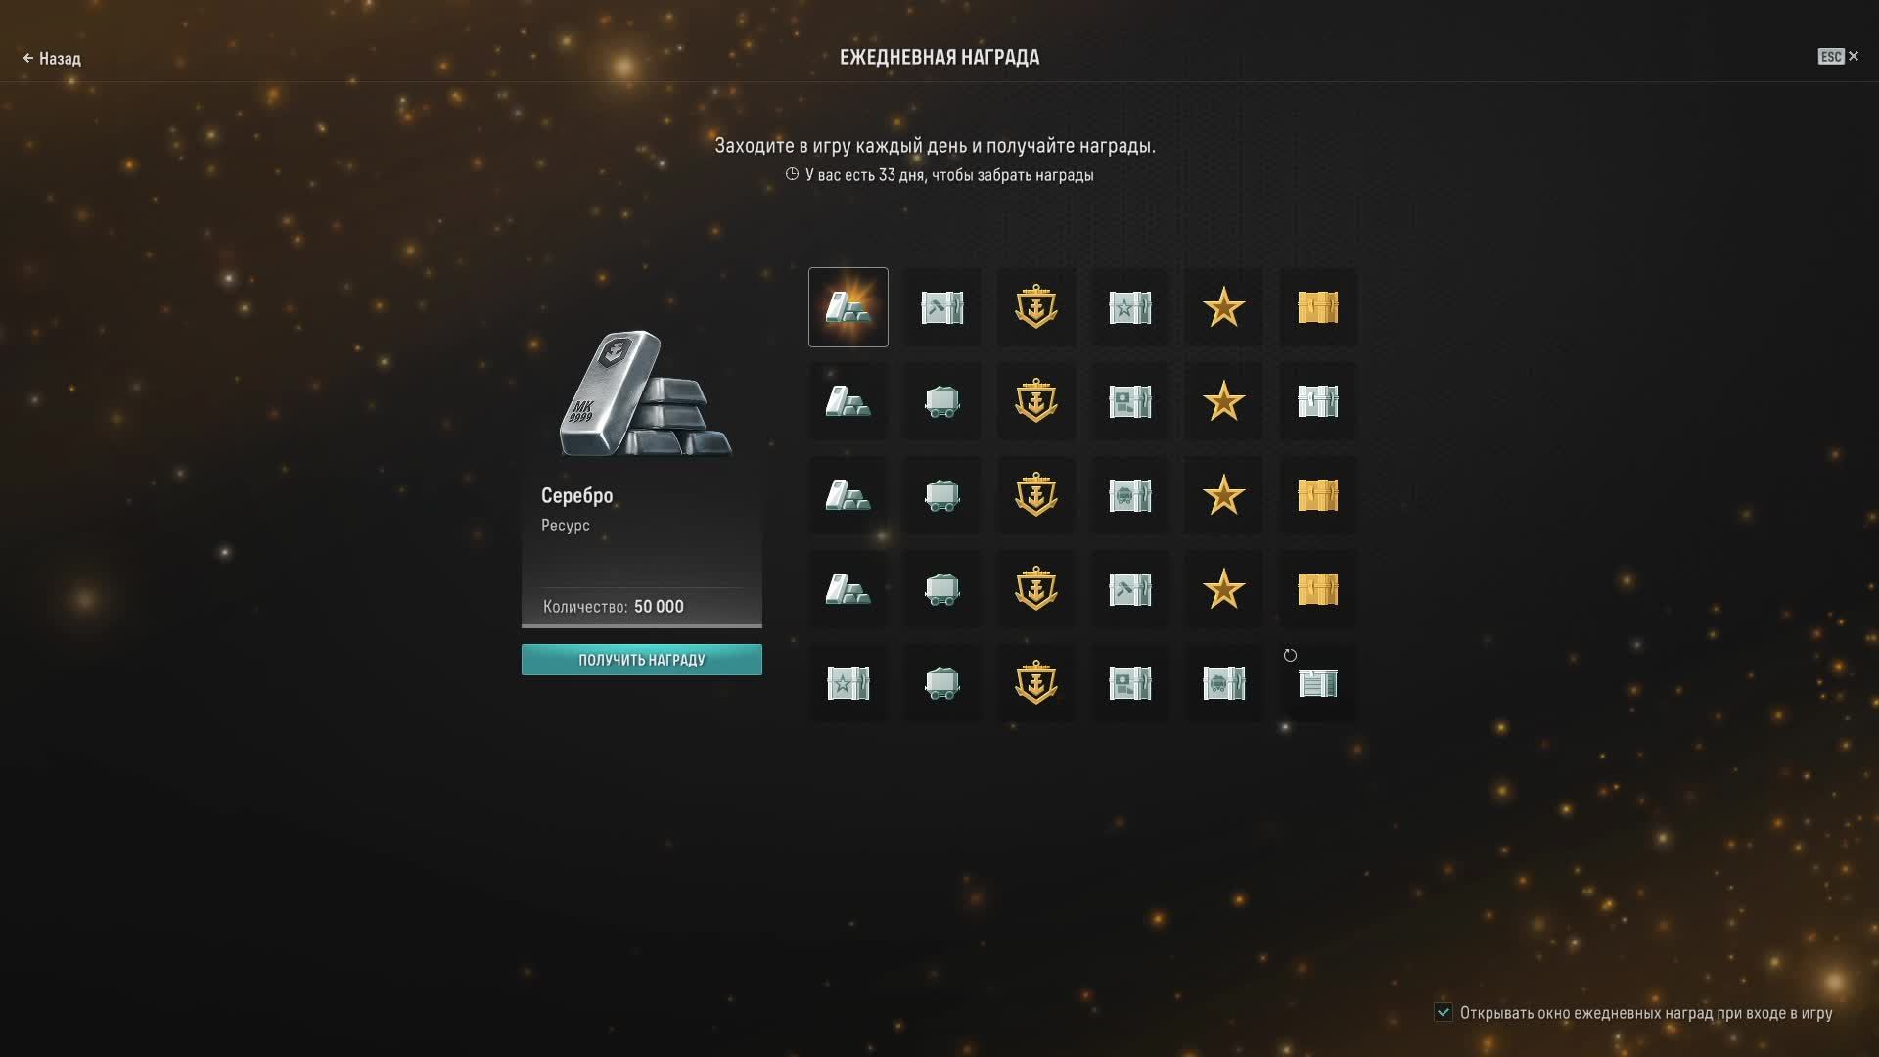Select gold star left of white chest
1879x1057 pixels.
click(x=1223, y=401)
